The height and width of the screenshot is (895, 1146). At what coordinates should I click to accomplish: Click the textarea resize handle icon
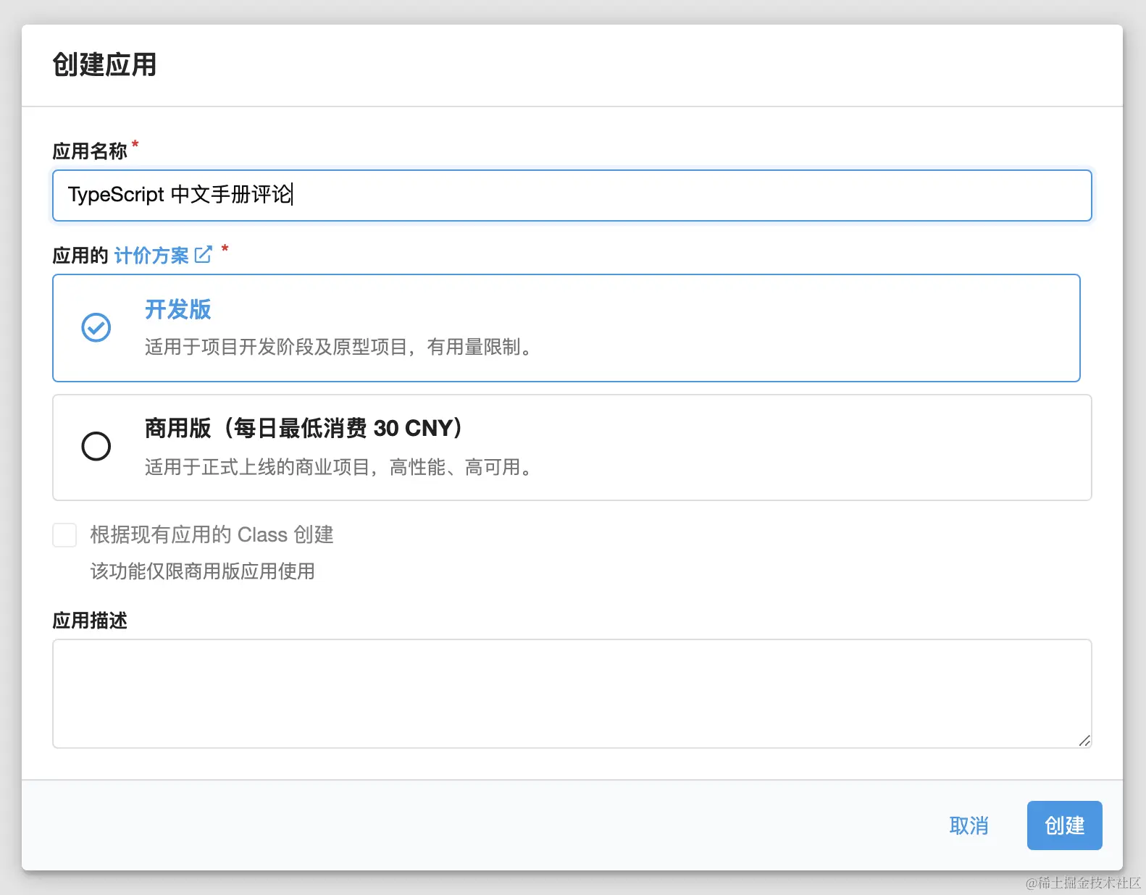[x=1084, y=740]
